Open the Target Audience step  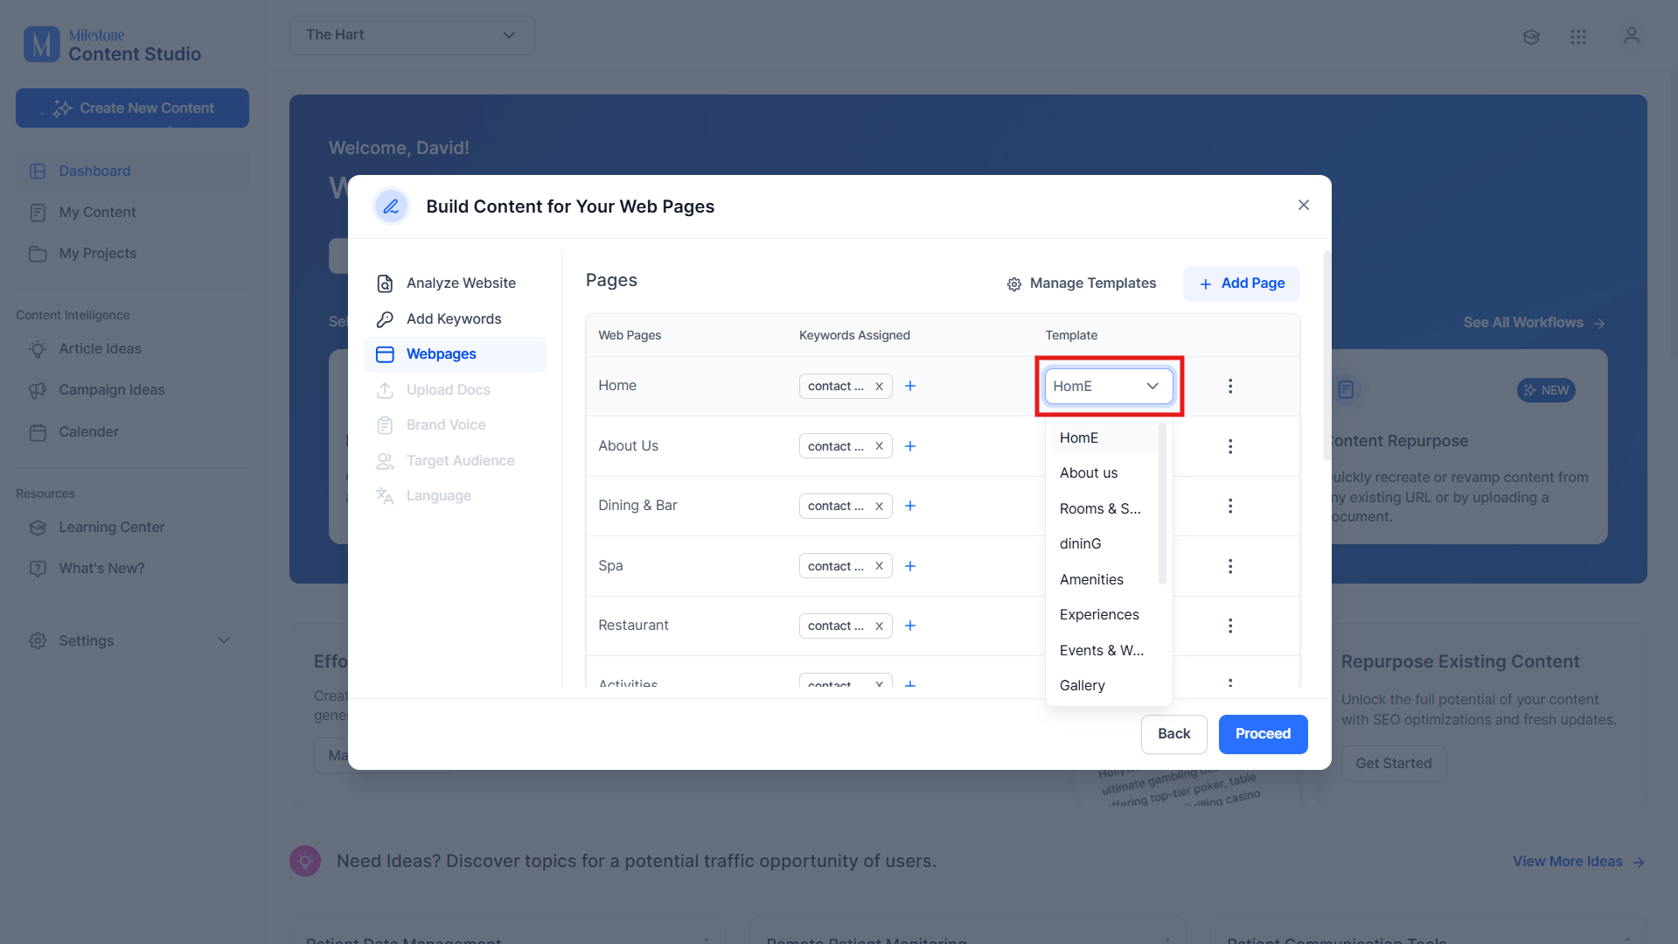coord(455,460)
